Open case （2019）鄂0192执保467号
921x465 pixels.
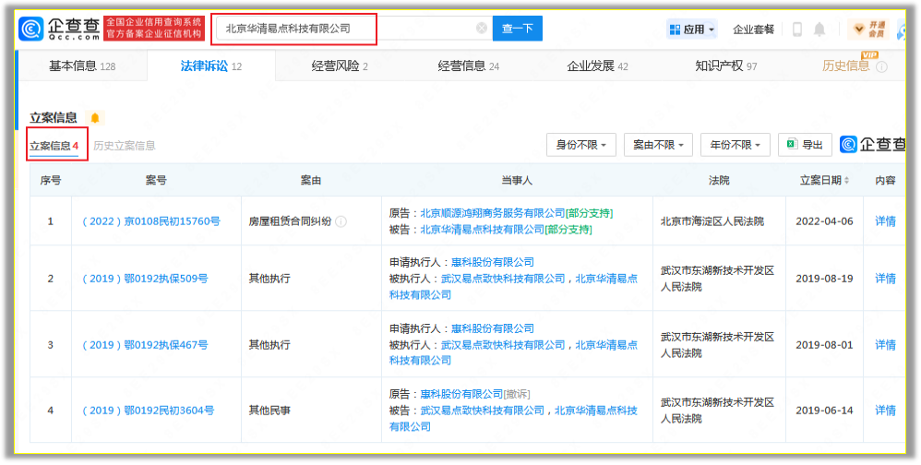point(145,345)
